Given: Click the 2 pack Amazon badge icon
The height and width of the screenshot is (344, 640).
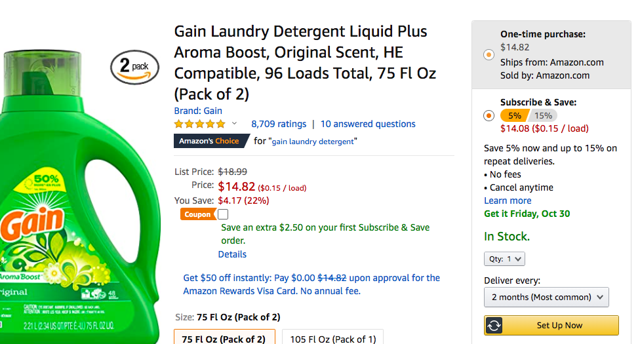Looking at the screenshot, I should coord(134,67).
